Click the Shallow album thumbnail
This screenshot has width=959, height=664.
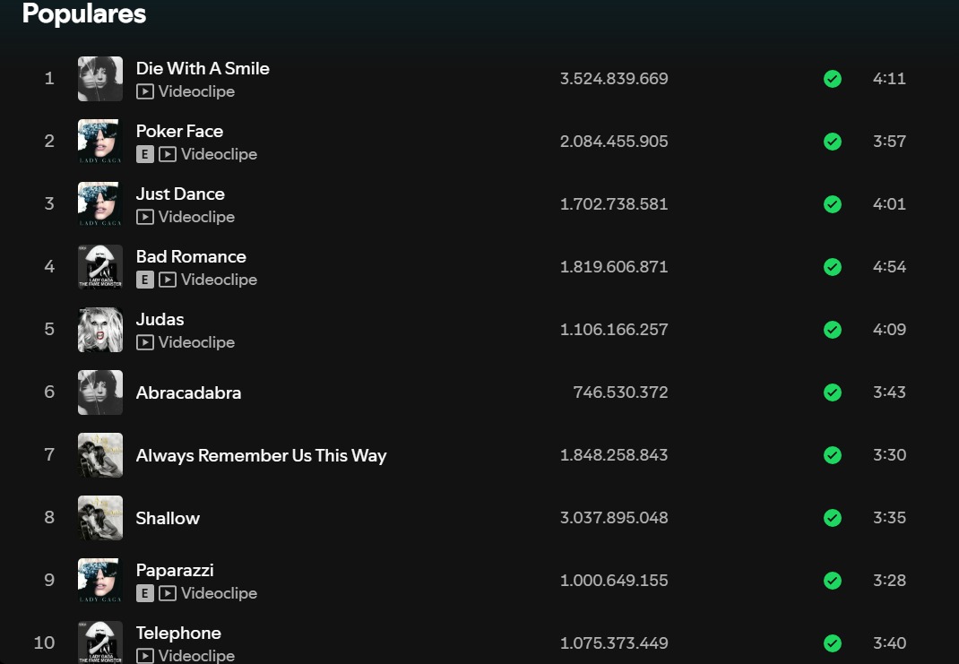tap(100, 518)
